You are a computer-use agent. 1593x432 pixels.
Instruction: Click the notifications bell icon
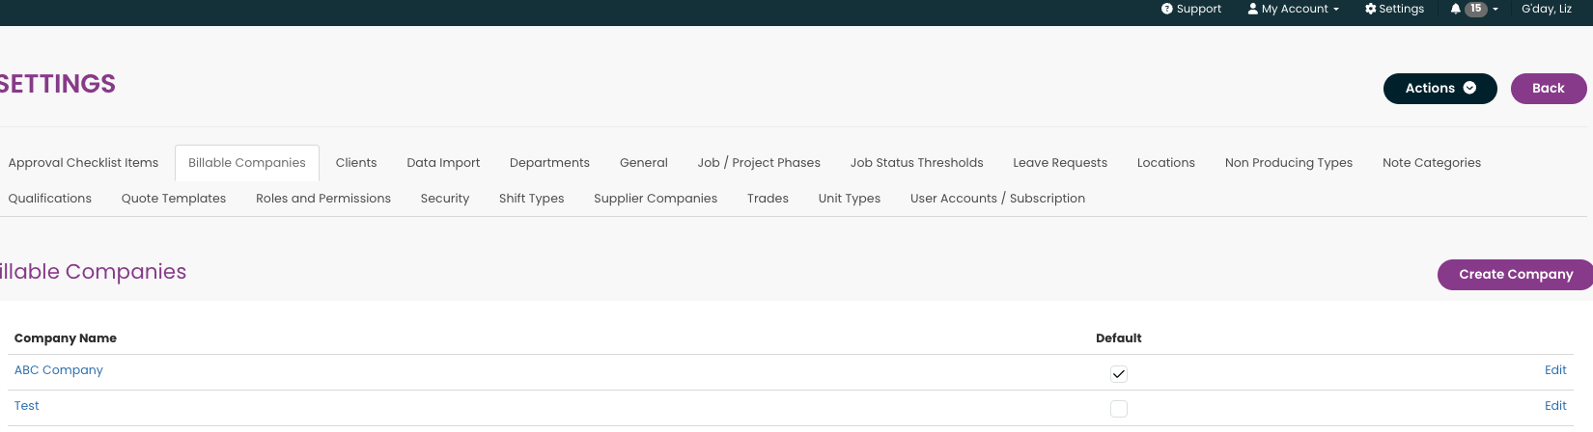(1456, 9)
